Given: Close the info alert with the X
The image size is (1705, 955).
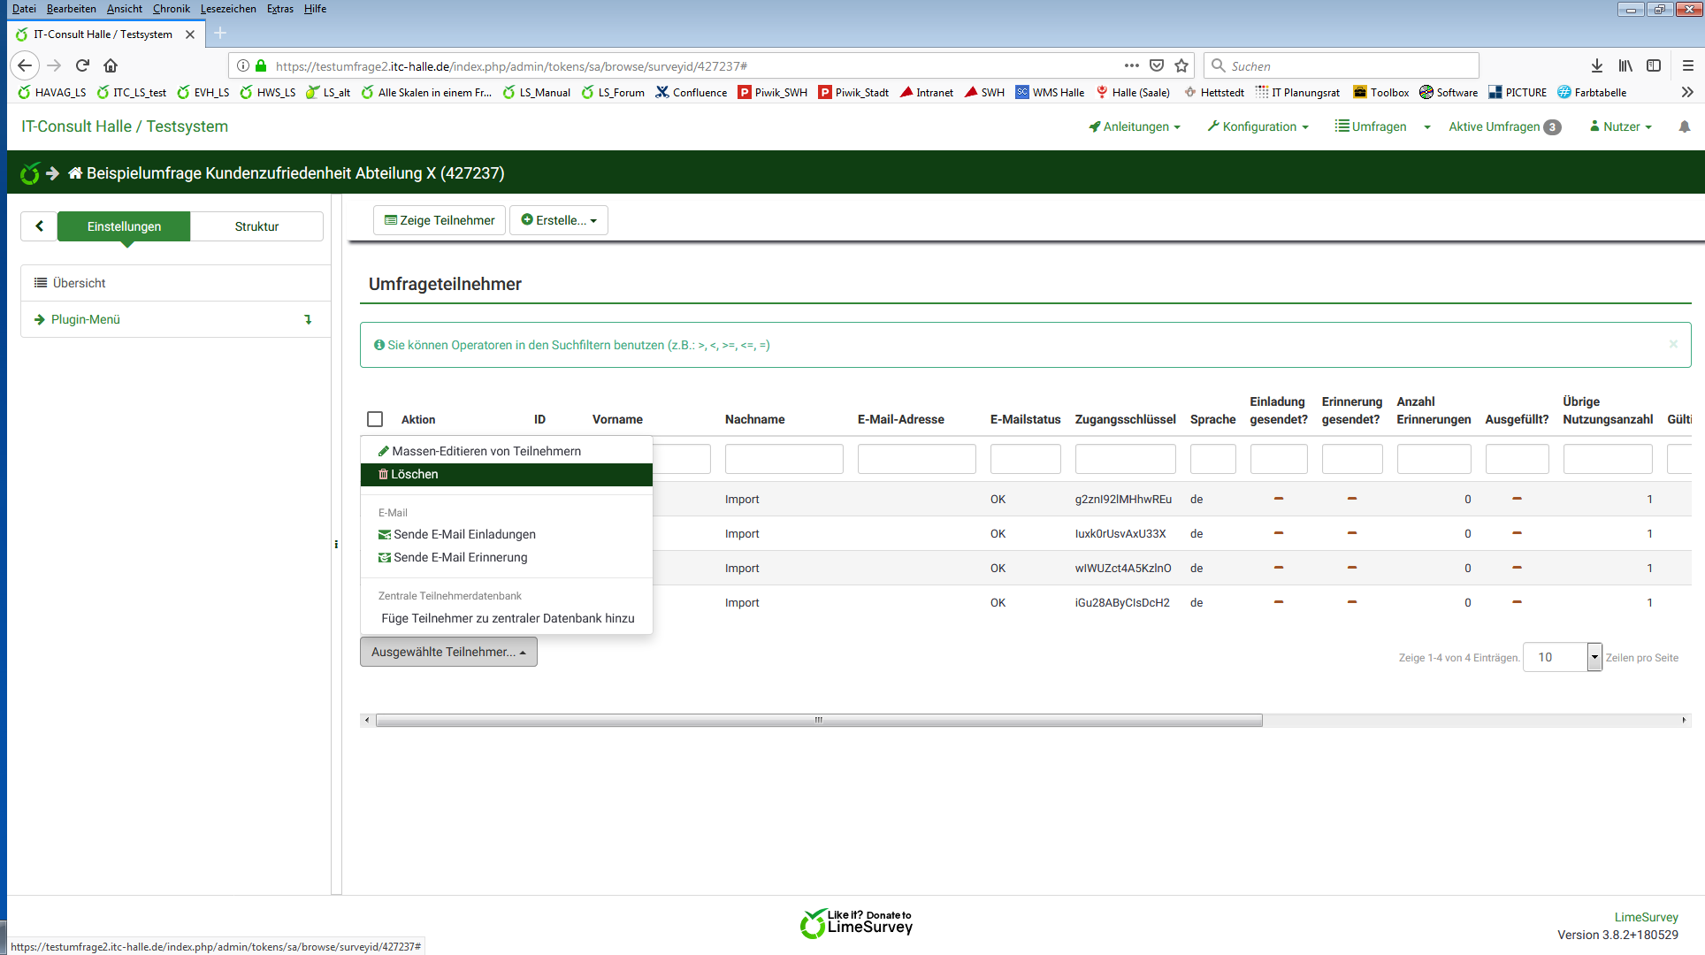Looking at the screenshot, I should click(x=1673, y=344).
